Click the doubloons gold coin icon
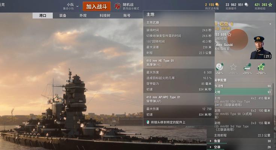Image resolution: width=276 pixels, height=150 pixels. [x=217, y=4]
